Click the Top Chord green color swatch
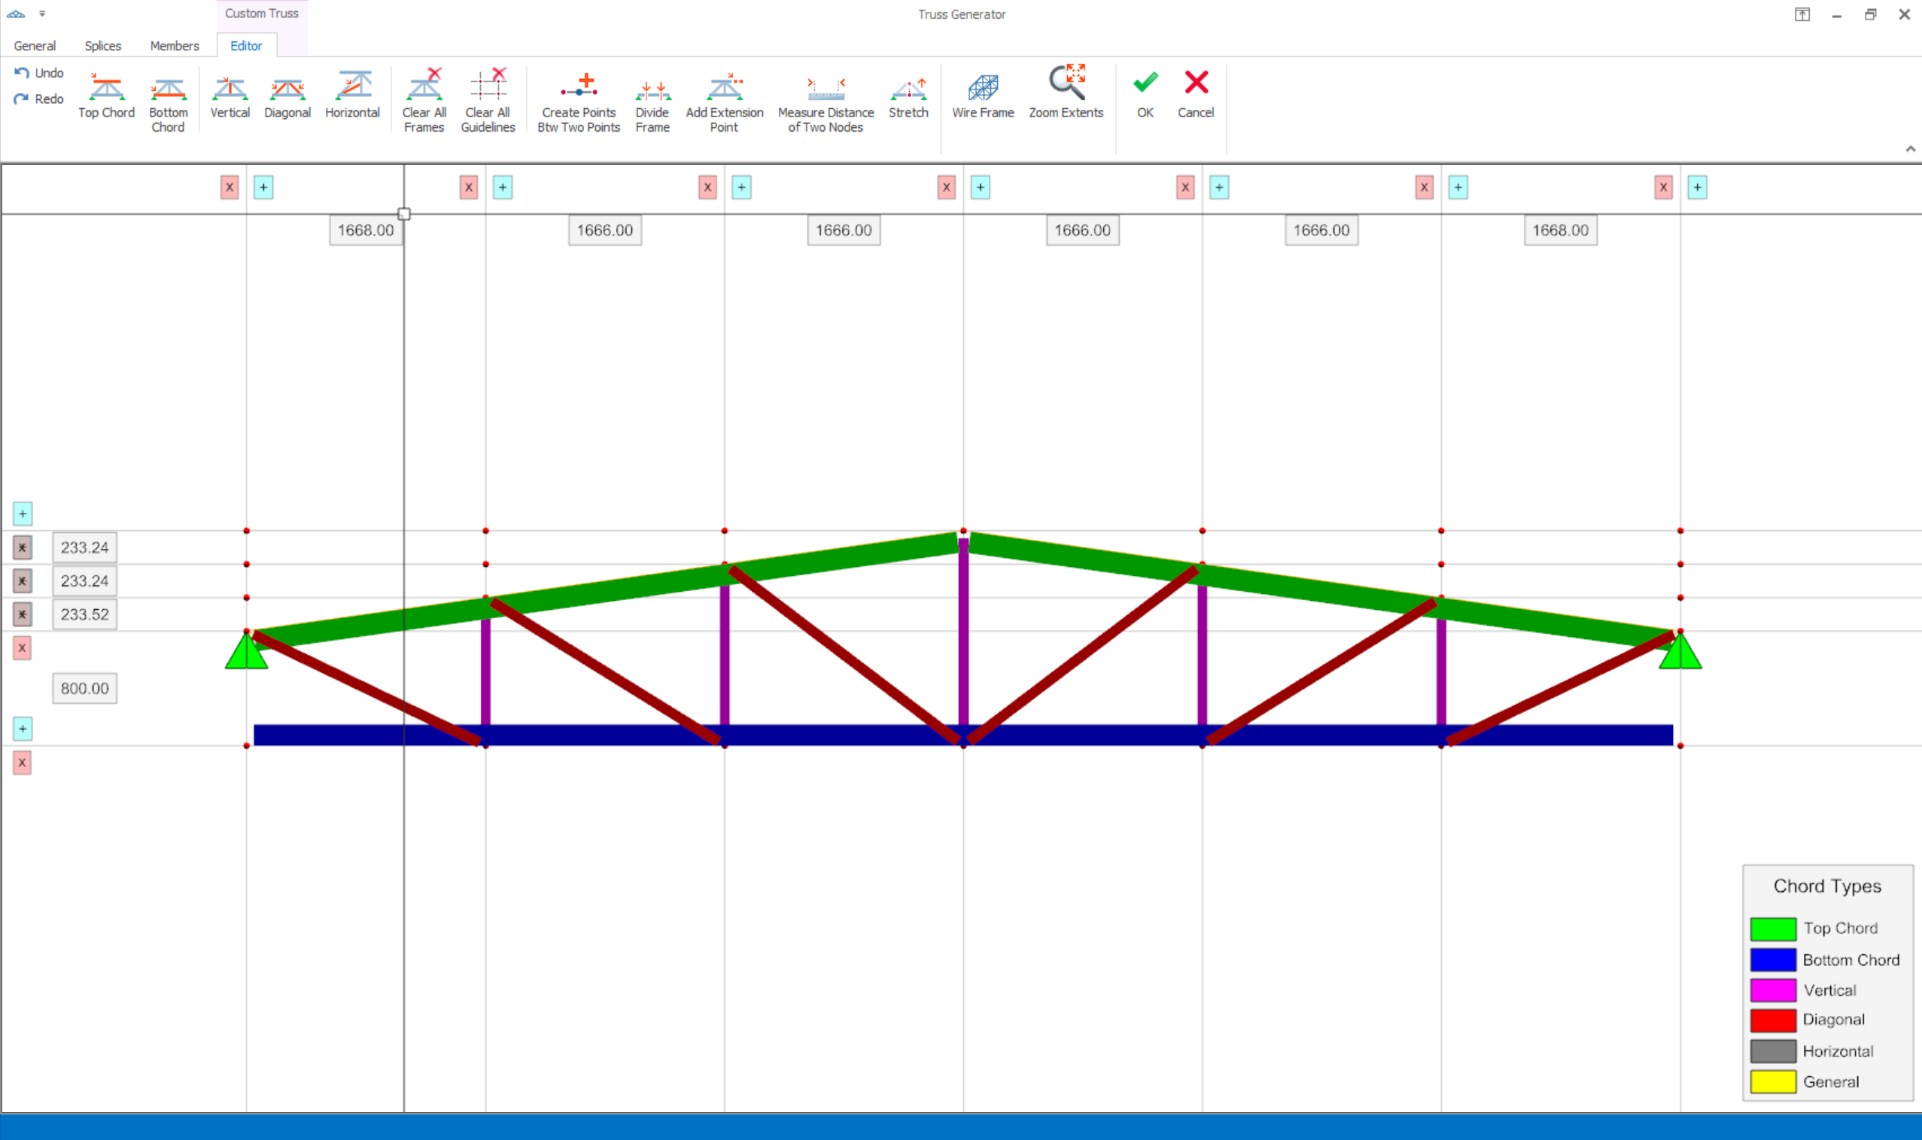The width and height of the screenshot is (1922, 1140). click(1773, 929)
